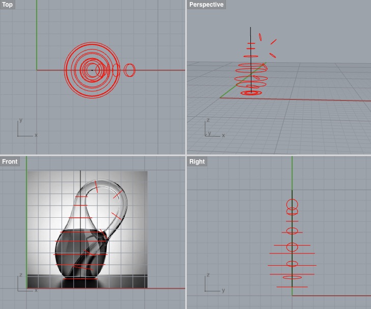This screenshot has height=309, width=371.
Task: Select the bottom concentric rings in Perspective view
Action: [251, 93]
